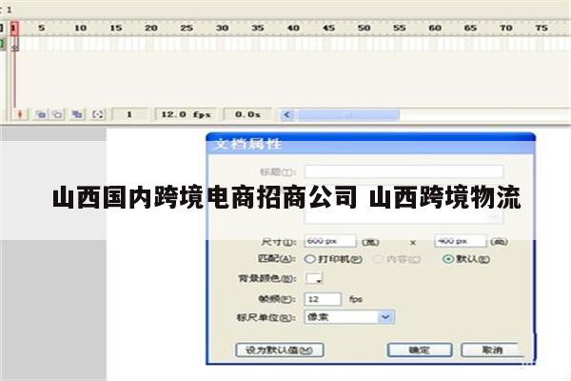Viewport: 571px width, 381px height.
Task: Open the Modify Onion Markers icon
Action: (97, 113)
